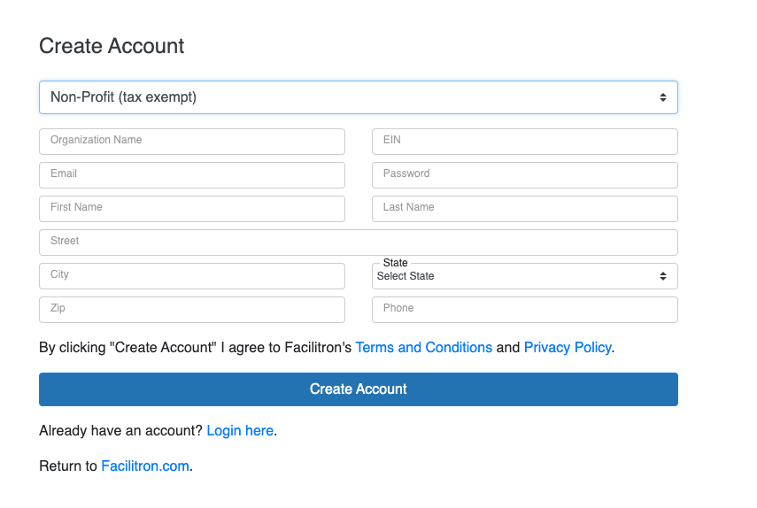Open the Select State dropdown
Image resolution: width=757 pixels, height=508 pixels.
525,276
